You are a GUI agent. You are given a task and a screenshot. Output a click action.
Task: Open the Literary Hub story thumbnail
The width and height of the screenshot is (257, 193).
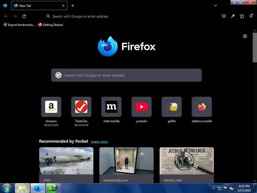pos(187,161)
